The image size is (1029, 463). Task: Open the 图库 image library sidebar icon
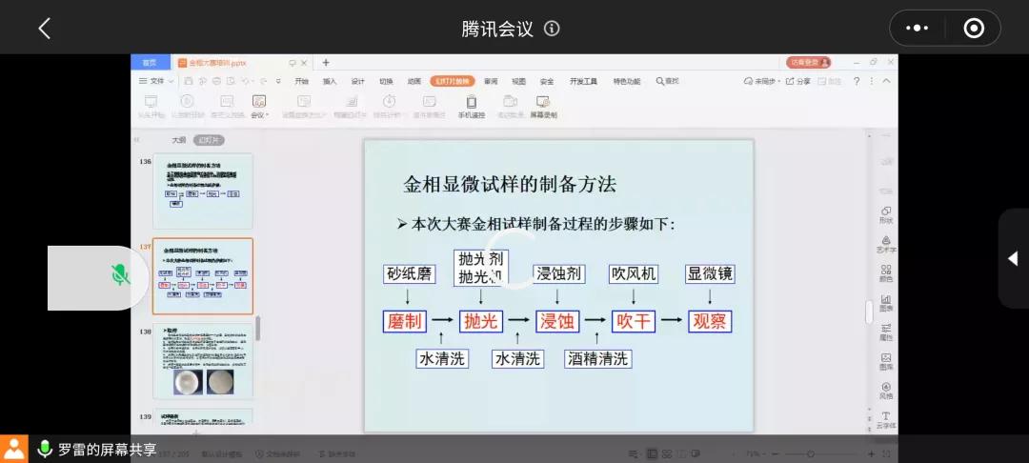pos(885,361)
